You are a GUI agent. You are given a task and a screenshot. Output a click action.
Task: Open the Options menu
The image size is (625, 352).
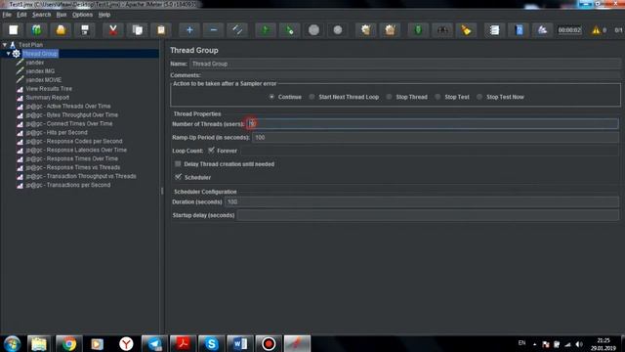pyautogui.click(x=82, y=15)
